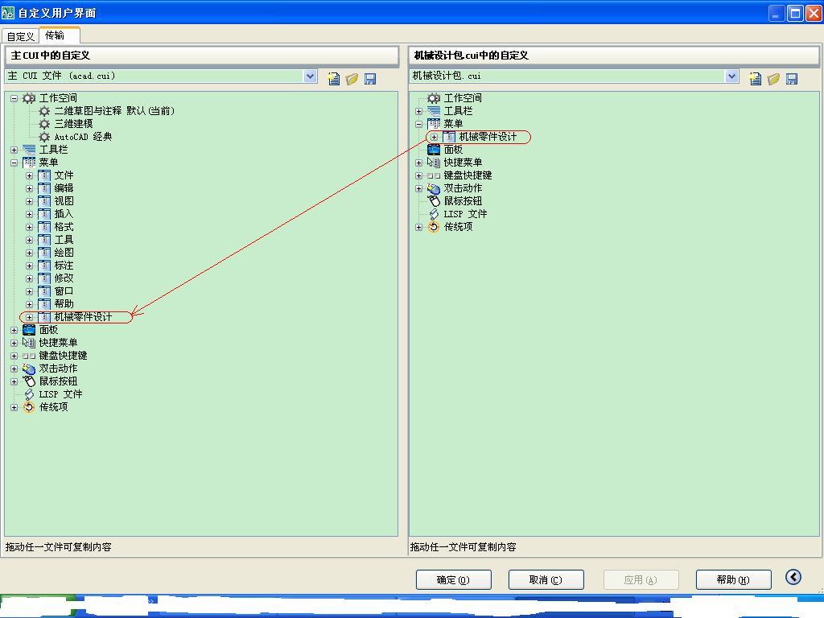The image size is (824, 618).
Task: Click 双击动作 icon in right tree
Action: coord(434,188)
